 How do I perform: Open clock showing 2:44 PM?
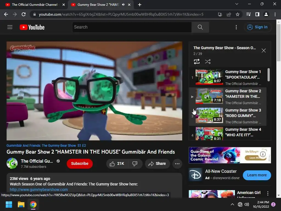[x=261, y=204]
